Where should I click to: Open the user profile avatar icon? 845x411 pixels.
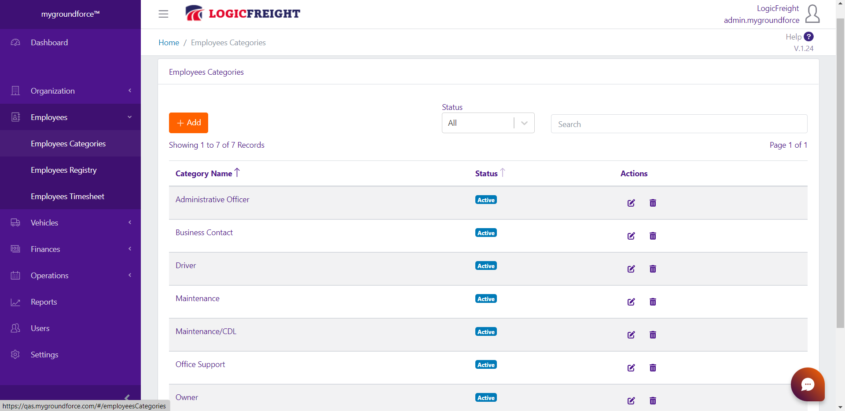tap(812, 14)
